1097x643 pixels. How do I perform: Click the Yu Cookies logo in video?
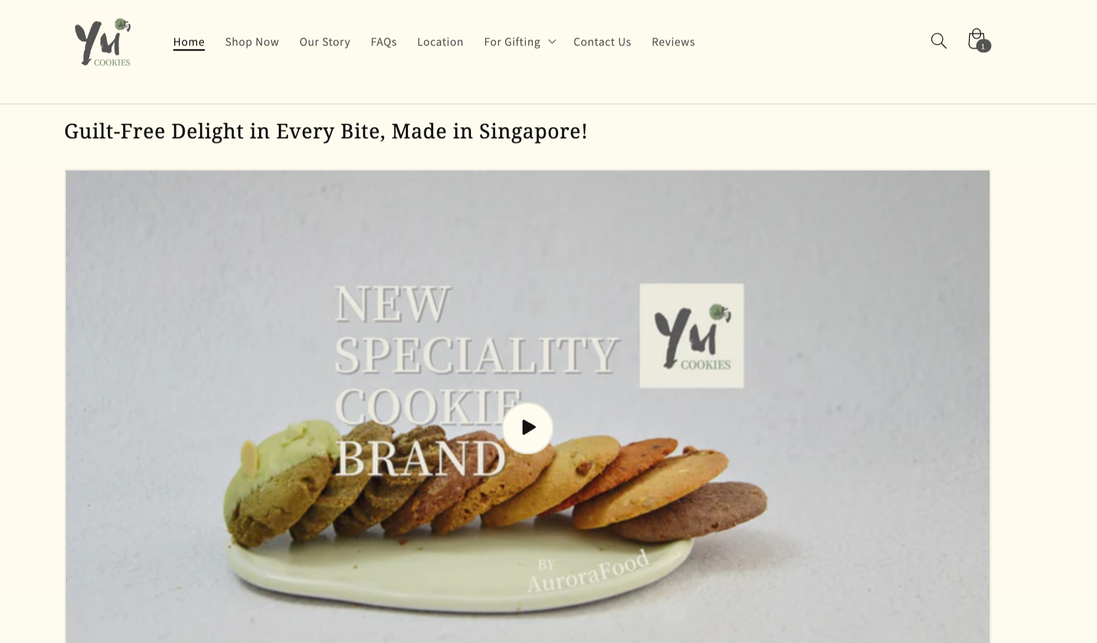click(692, 335)
